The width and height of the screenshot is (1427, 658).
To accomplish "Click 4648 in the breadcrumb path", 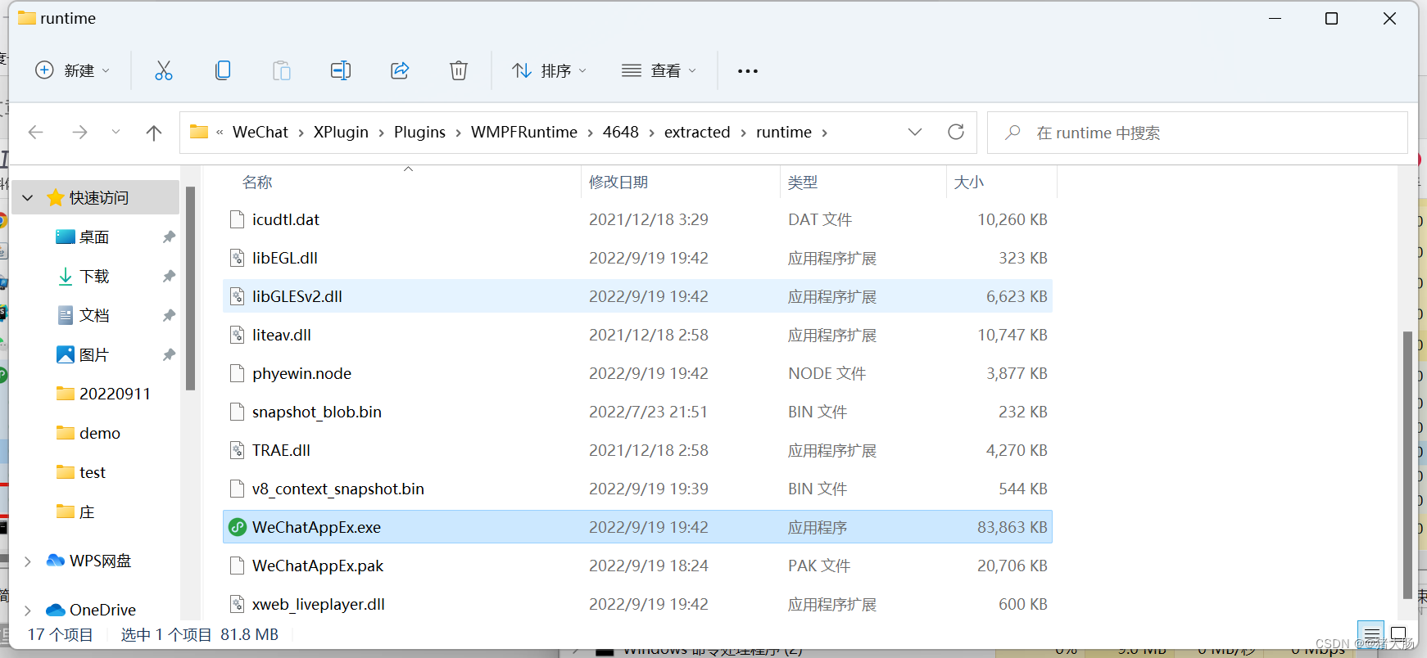I will pyautogui.click(x=621, y=132).
